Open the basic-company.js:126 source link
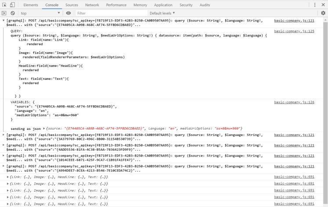Viewport: 328px width, 207px height. (x=294, y=102)
